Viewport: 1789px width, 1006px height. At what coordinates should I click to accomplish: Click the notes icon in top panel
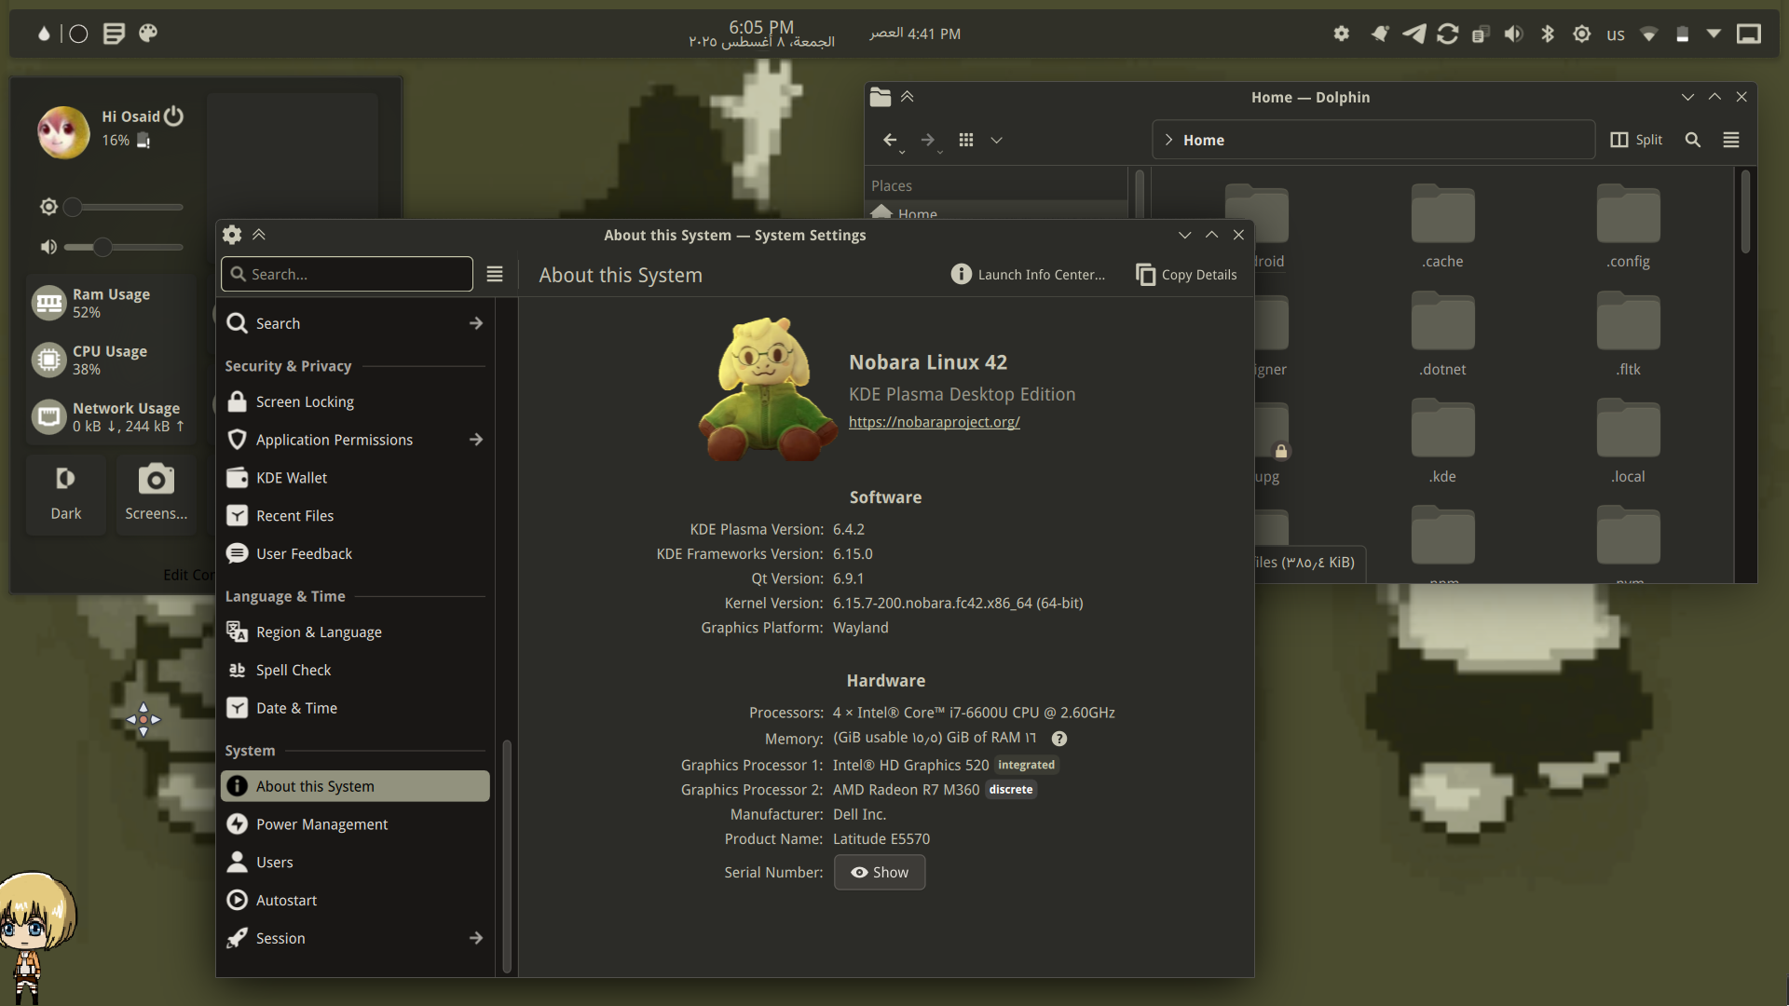(114, 34)
